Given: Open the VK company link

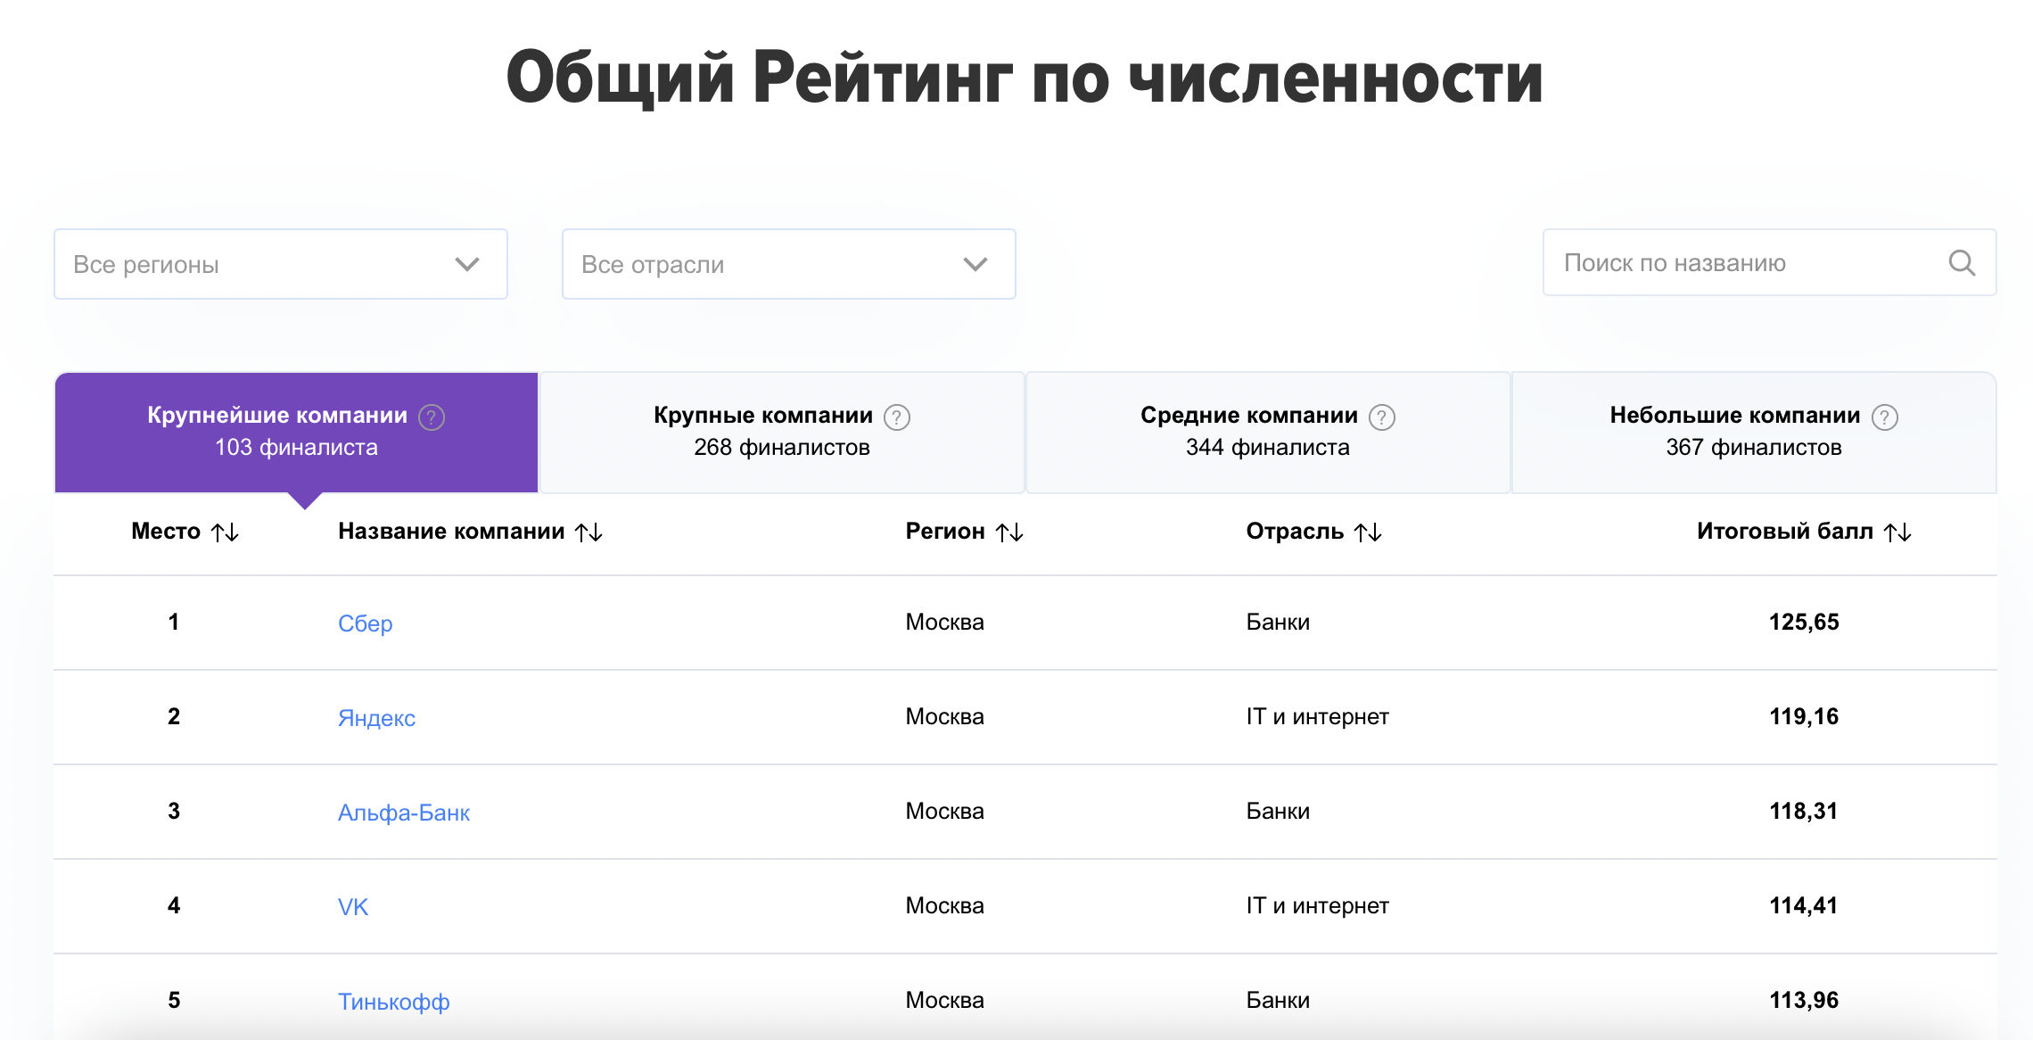Looking at the screenshot, I should tap(353, 906).
